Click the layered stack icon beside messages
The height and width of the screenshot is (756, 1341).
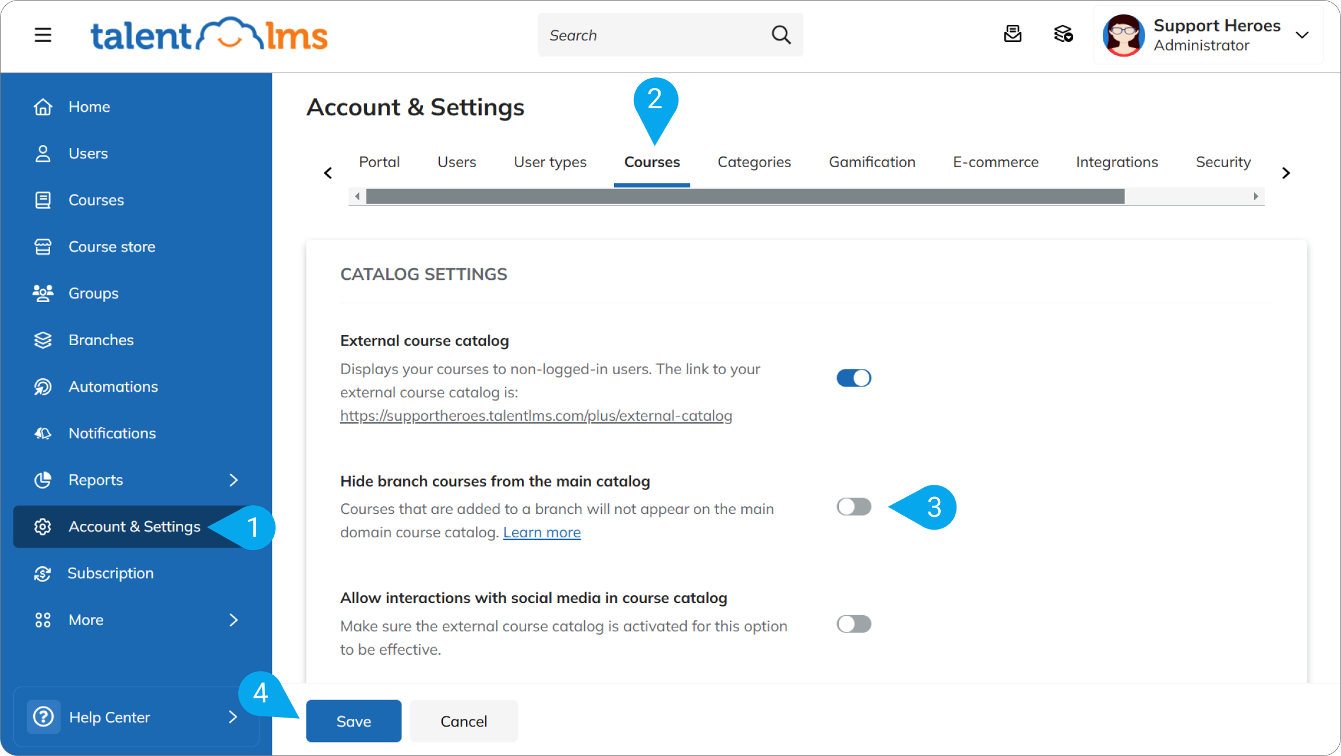tap(1063, 34)
